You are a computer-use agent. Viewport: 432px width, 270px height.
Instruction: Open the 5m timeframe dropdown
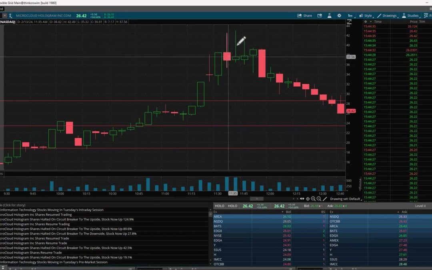pos(350,16)
